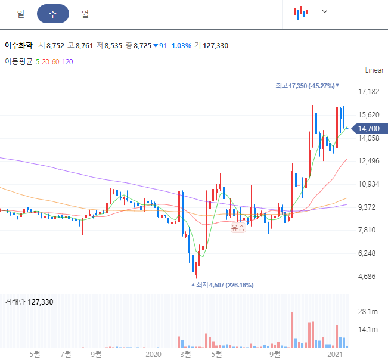Zoom out using the minus icon
The width and height of the screenshot is (388, 363).
click(358, 13)
